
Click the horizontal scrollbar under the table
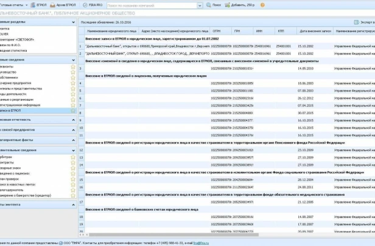point(173,235)
